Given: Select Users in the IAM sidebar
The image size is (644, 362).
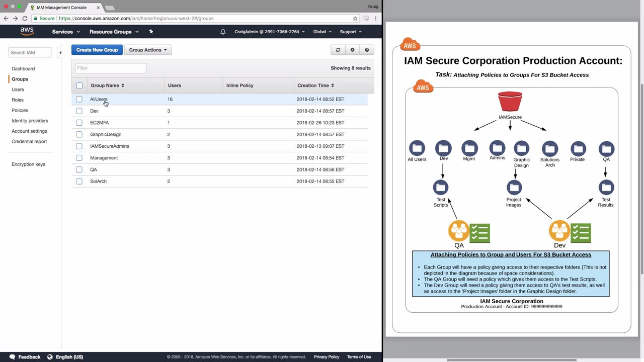Looking at the screenshot, I should [18, 89].
